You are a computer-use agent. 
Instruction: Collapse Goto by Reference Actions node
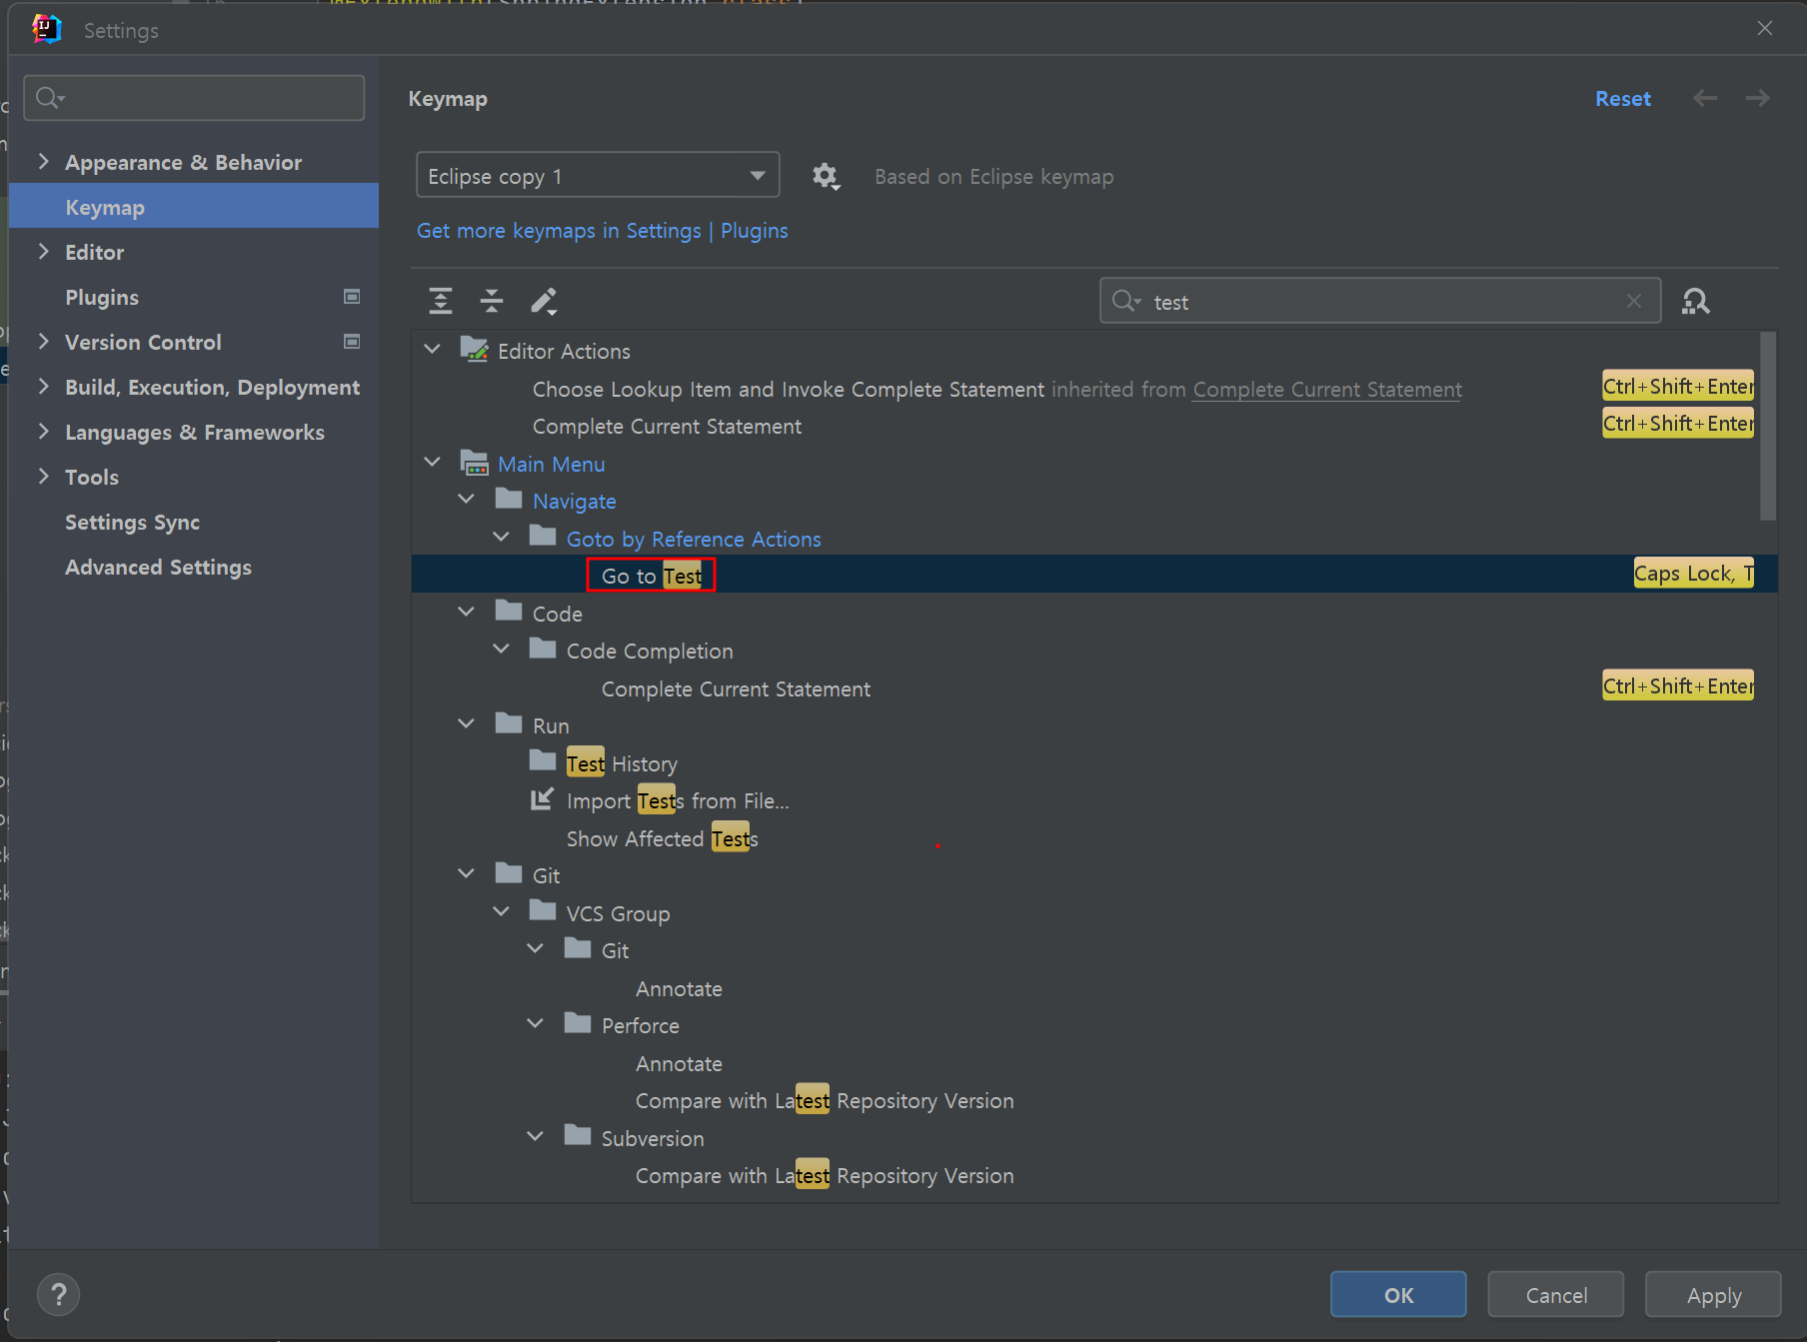pyautogui.click(x=501, y=537)
